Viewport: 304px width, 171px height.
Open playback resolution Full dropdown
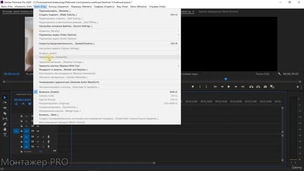[265, 74]
